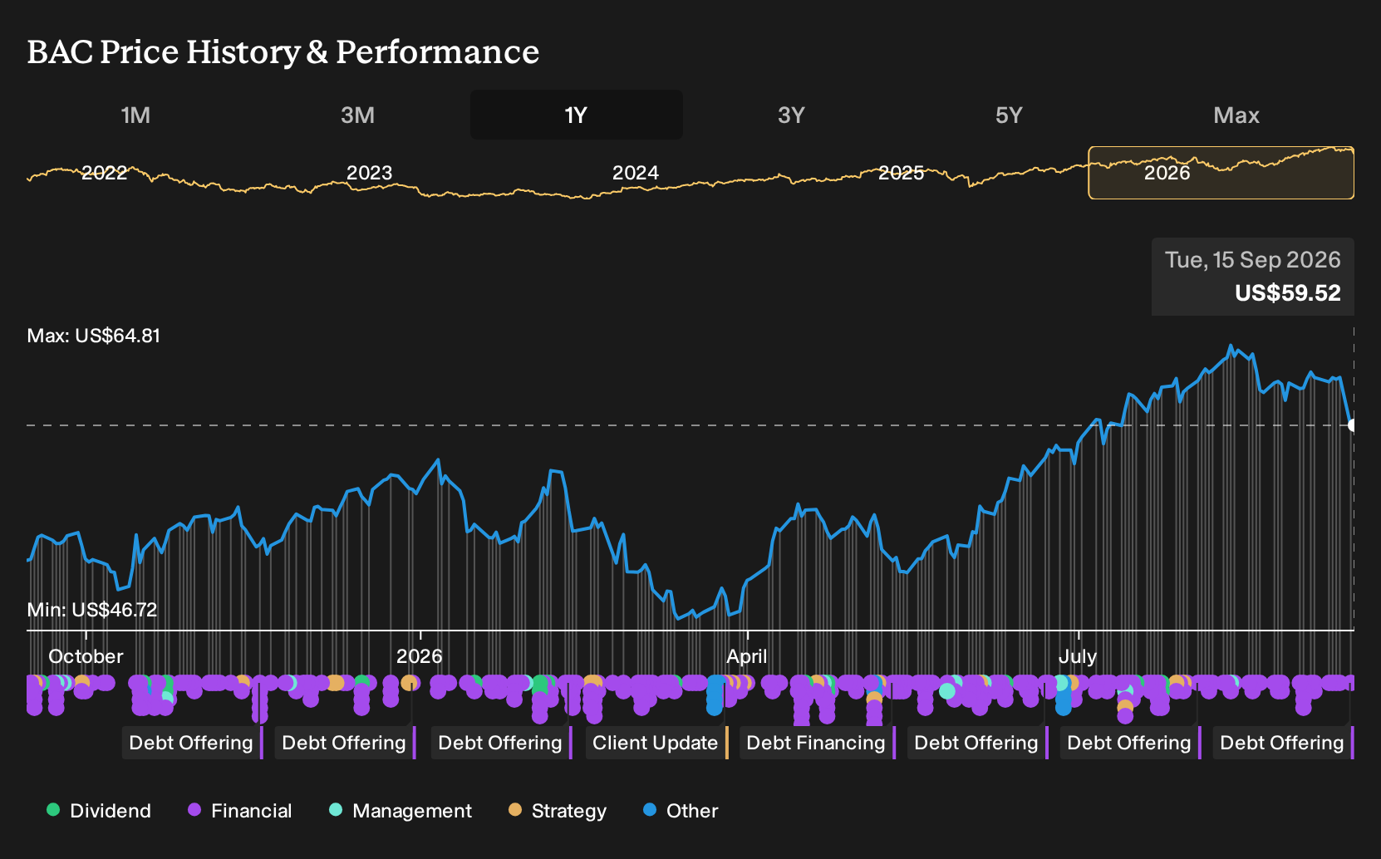The image size is (1381, 859).
Task: Select the 1M time range tab
Action: [135, 115]
